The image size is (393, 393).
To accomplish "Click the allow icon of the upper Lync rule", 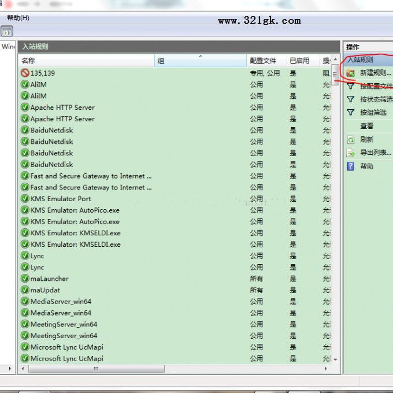I will (x=25, y=255).
